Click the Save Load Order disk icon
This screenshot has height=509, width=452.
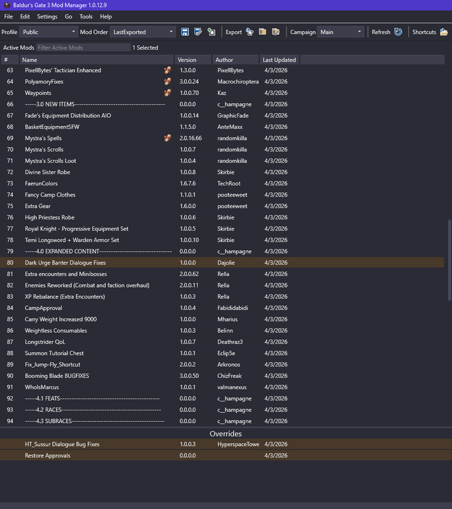(x=185, y=32)
